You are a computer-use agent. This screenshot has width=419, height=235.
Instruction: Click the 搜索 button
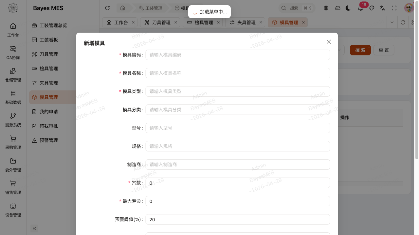point(360,50)
